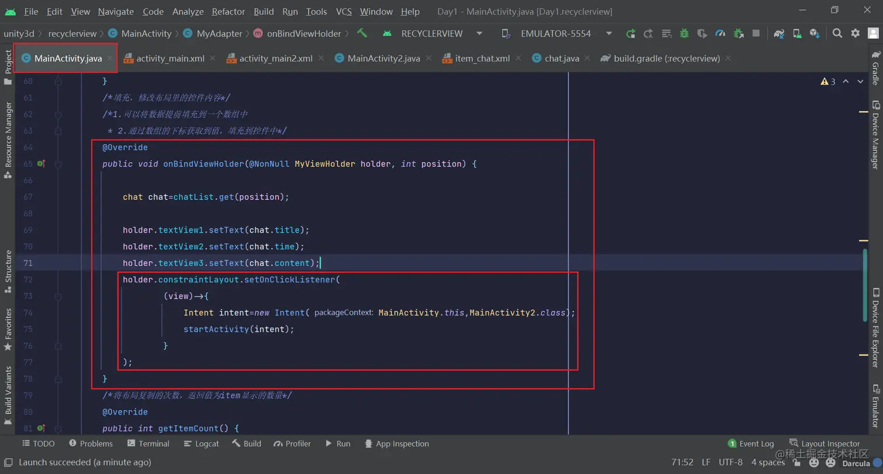This screenshot has height=474, width=883.
Task: Open the Profile app gauge icon
Action: point(720,34)
